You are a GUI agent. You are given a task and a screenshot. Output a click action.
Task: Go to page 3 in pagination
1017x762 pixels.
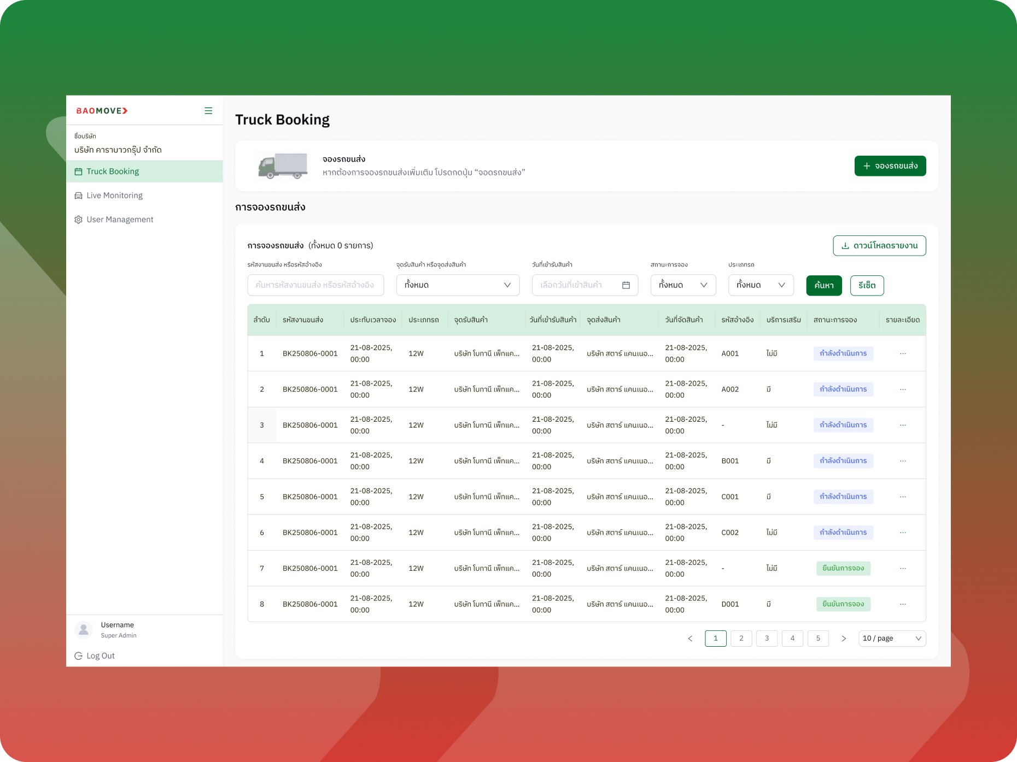[x=767, y=638]
